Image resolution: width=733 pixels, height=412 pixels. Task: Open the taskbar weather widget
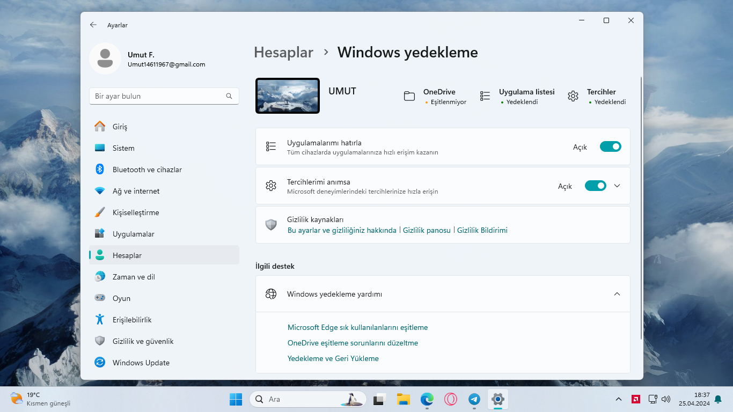click(41, 399)
